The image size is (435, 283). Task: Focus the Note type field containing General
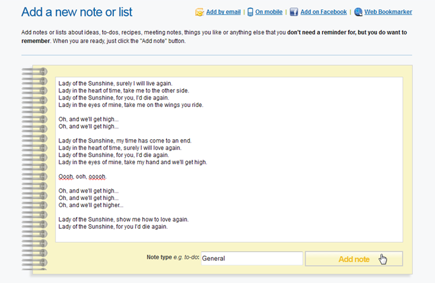tap(252, 259)
